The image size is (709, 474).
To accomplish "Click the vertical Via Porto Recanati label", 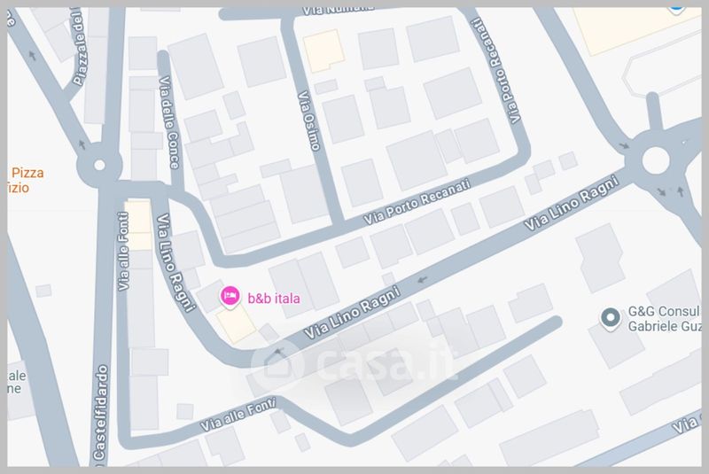I will click(495, 71).
